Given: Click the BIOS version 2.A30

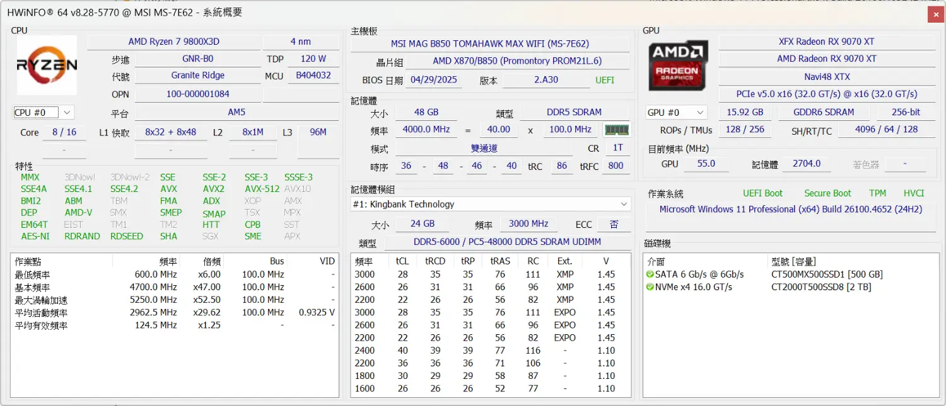Looking at the screenshot, I should click(546, 80).
